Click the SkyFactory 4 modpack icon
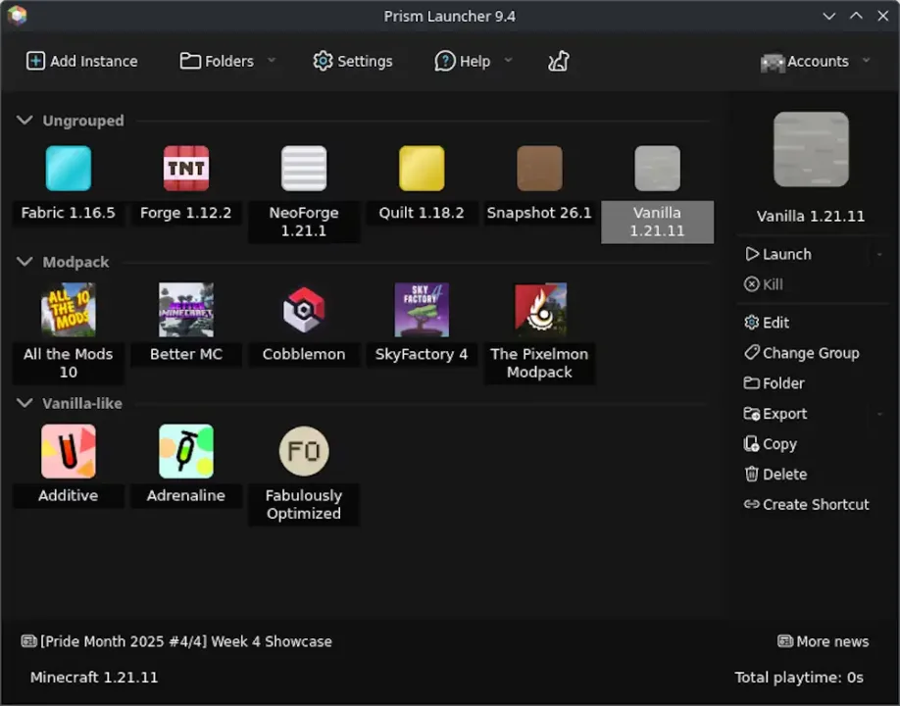Screen dimensions: 900x706 [421, 309]
